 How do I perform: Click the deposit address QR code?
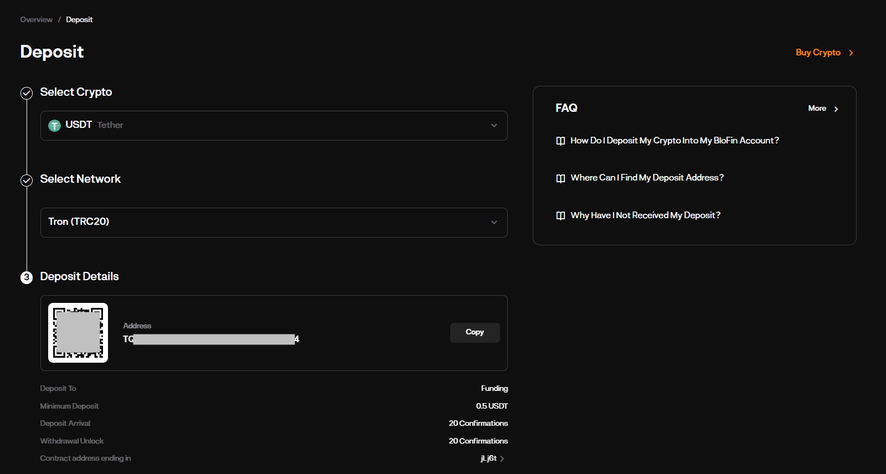78,333
